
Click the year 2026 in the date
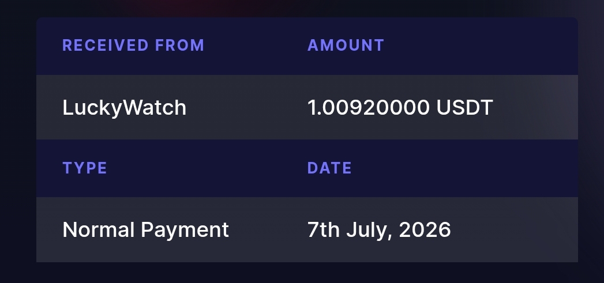(x=425, y=230)
